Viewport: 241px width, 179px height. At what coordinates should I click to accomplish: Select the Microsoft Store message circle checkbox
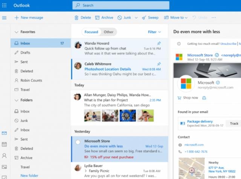pos(78,142)
